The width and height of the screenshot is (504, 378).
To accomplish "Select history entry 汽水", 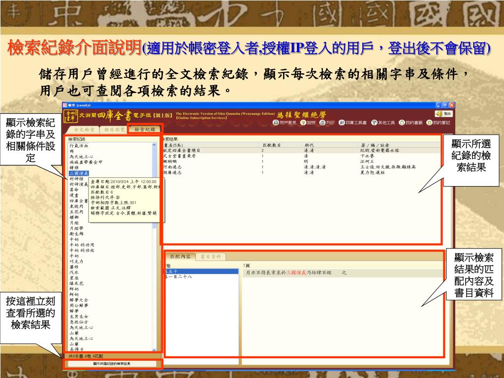I will 74,272.
